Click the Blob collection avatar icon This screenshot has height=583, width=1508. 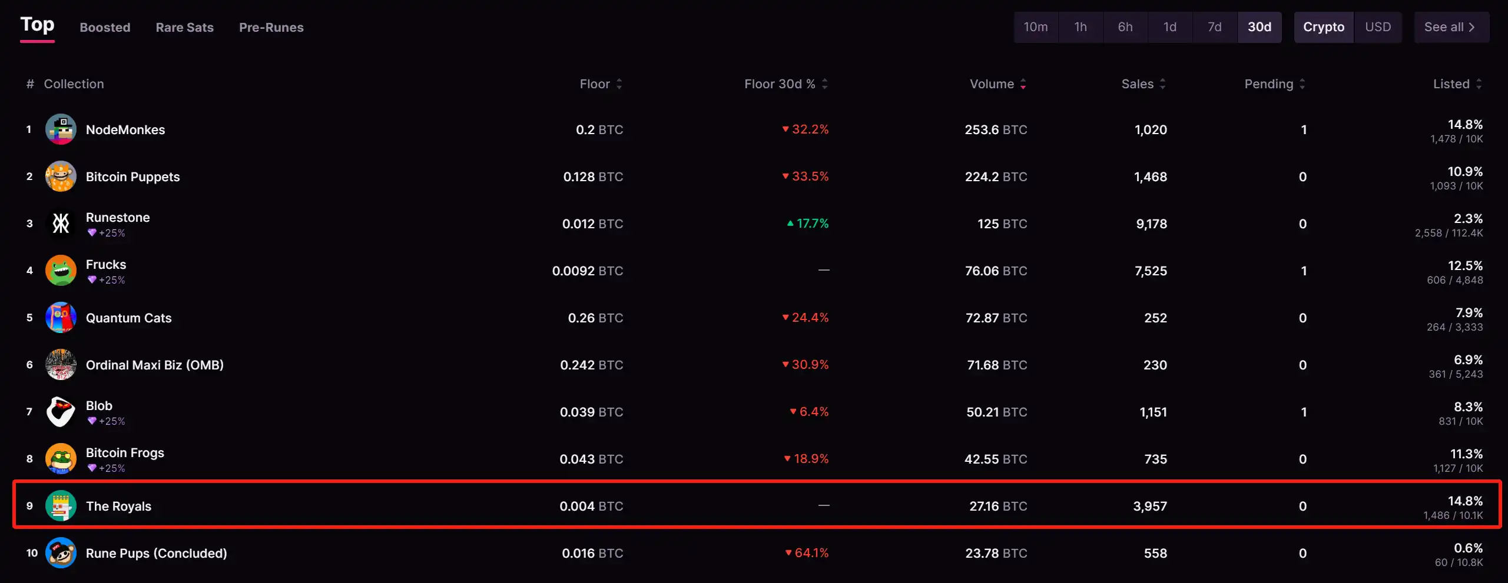pyautogui.click(x=61, y=412)
